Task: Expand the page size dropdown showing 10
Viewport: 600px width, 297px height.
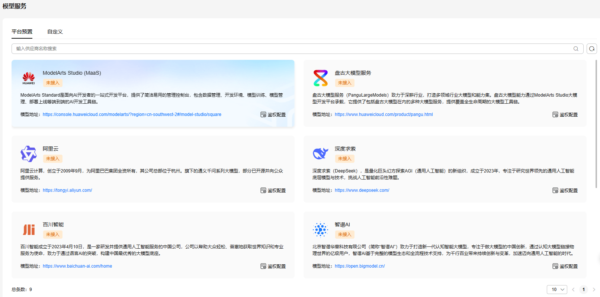Action: tap(557, 290)
